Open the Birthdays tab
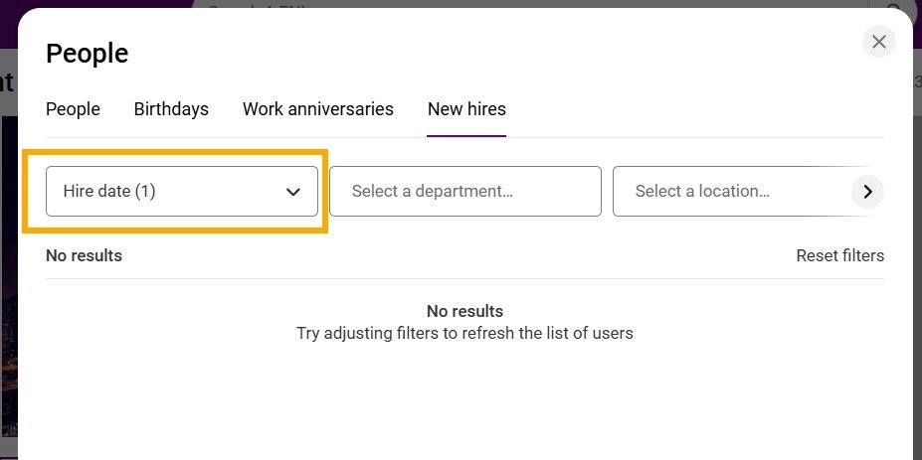 tap(171, 109)
